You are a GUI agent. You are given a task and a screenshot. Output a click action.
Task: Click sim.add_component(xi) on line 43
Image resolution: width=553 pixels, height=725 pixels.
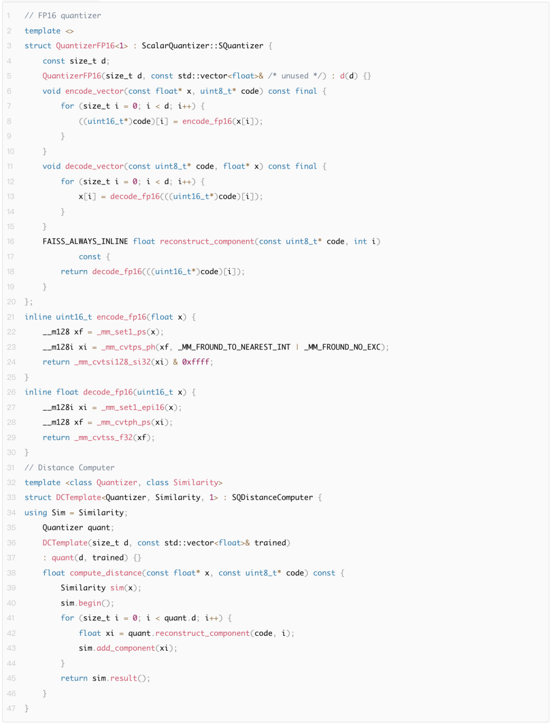click(x=128, y=649)
